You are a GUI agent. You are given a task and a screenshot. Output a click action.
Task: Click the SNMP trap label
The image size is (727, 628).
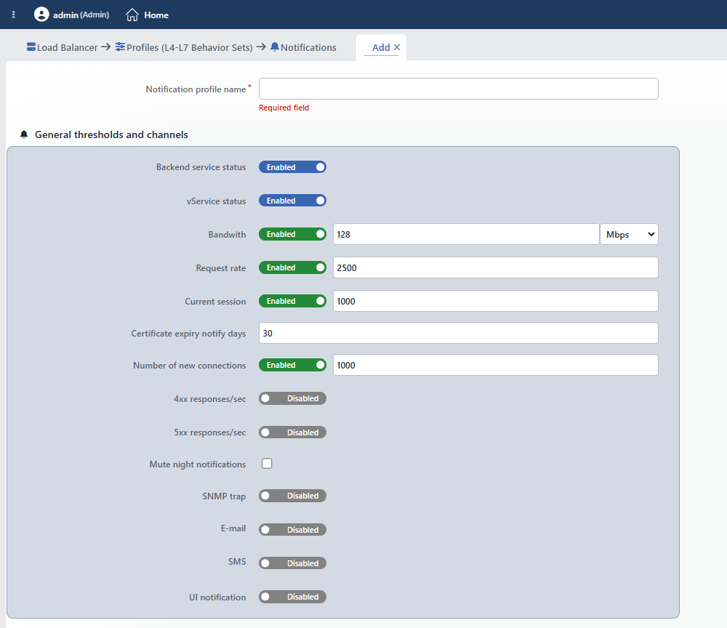point(224,496)
